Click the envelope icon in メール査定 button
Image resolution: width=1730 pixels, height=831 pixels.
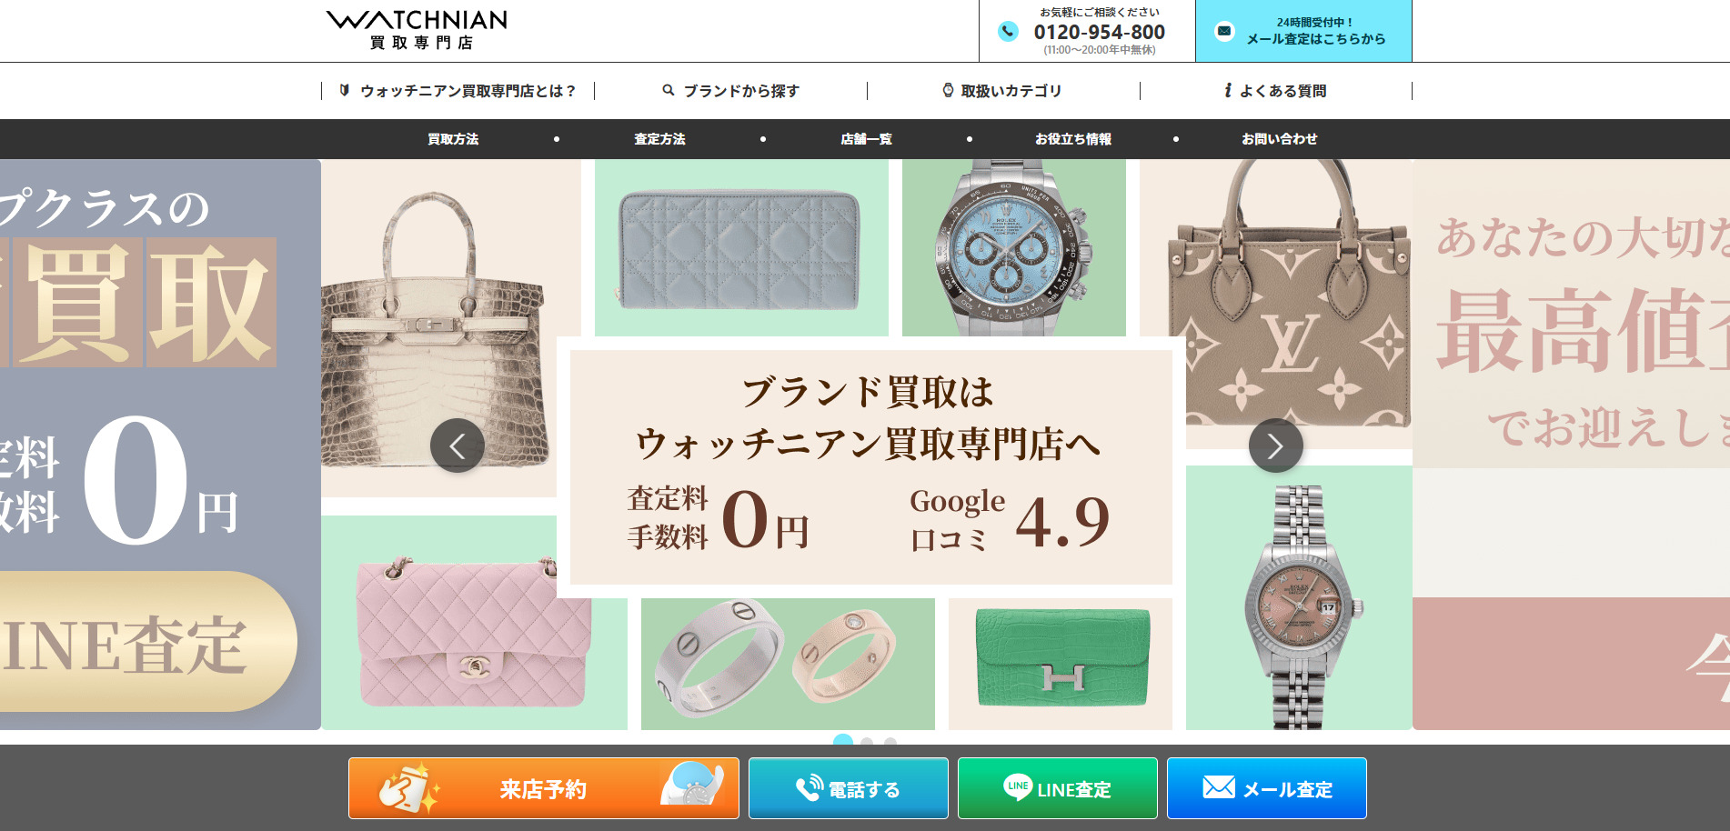[x=1219, y=786]
